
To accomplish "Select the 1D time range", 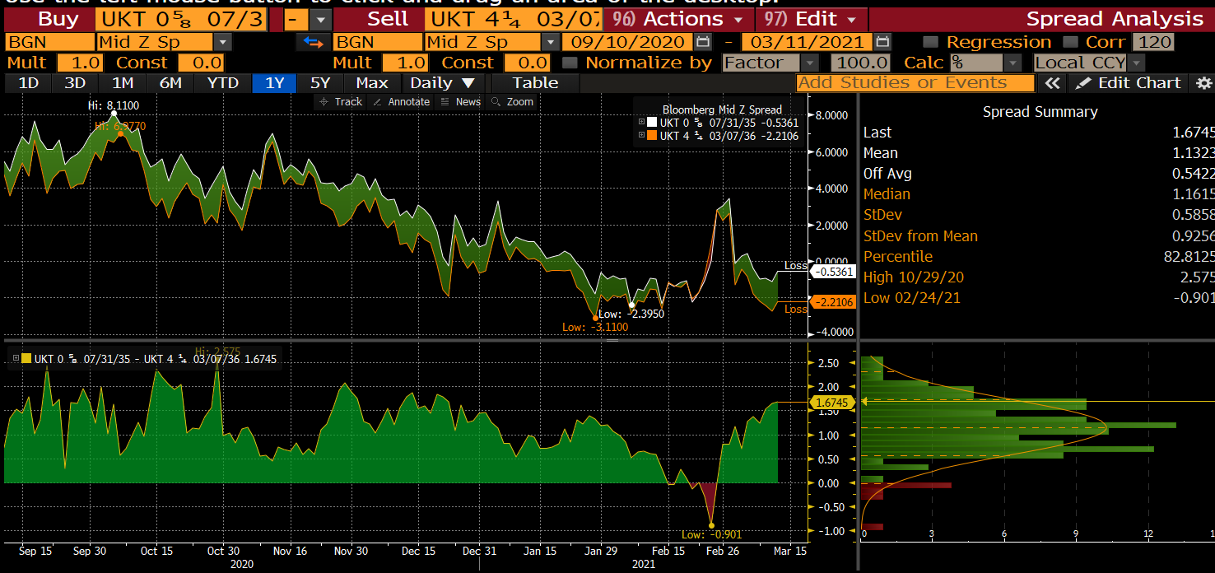I will point(28,83).
